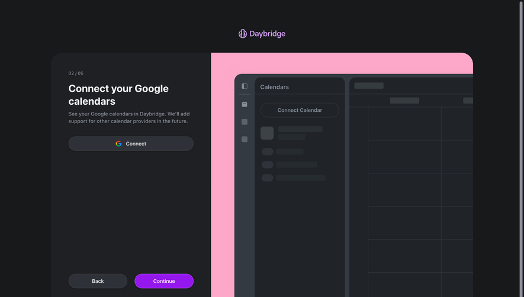The height and width of the screenshot is (297, 524).
Task: Proceed with the purple Continue button
Action: coord(164,281)
